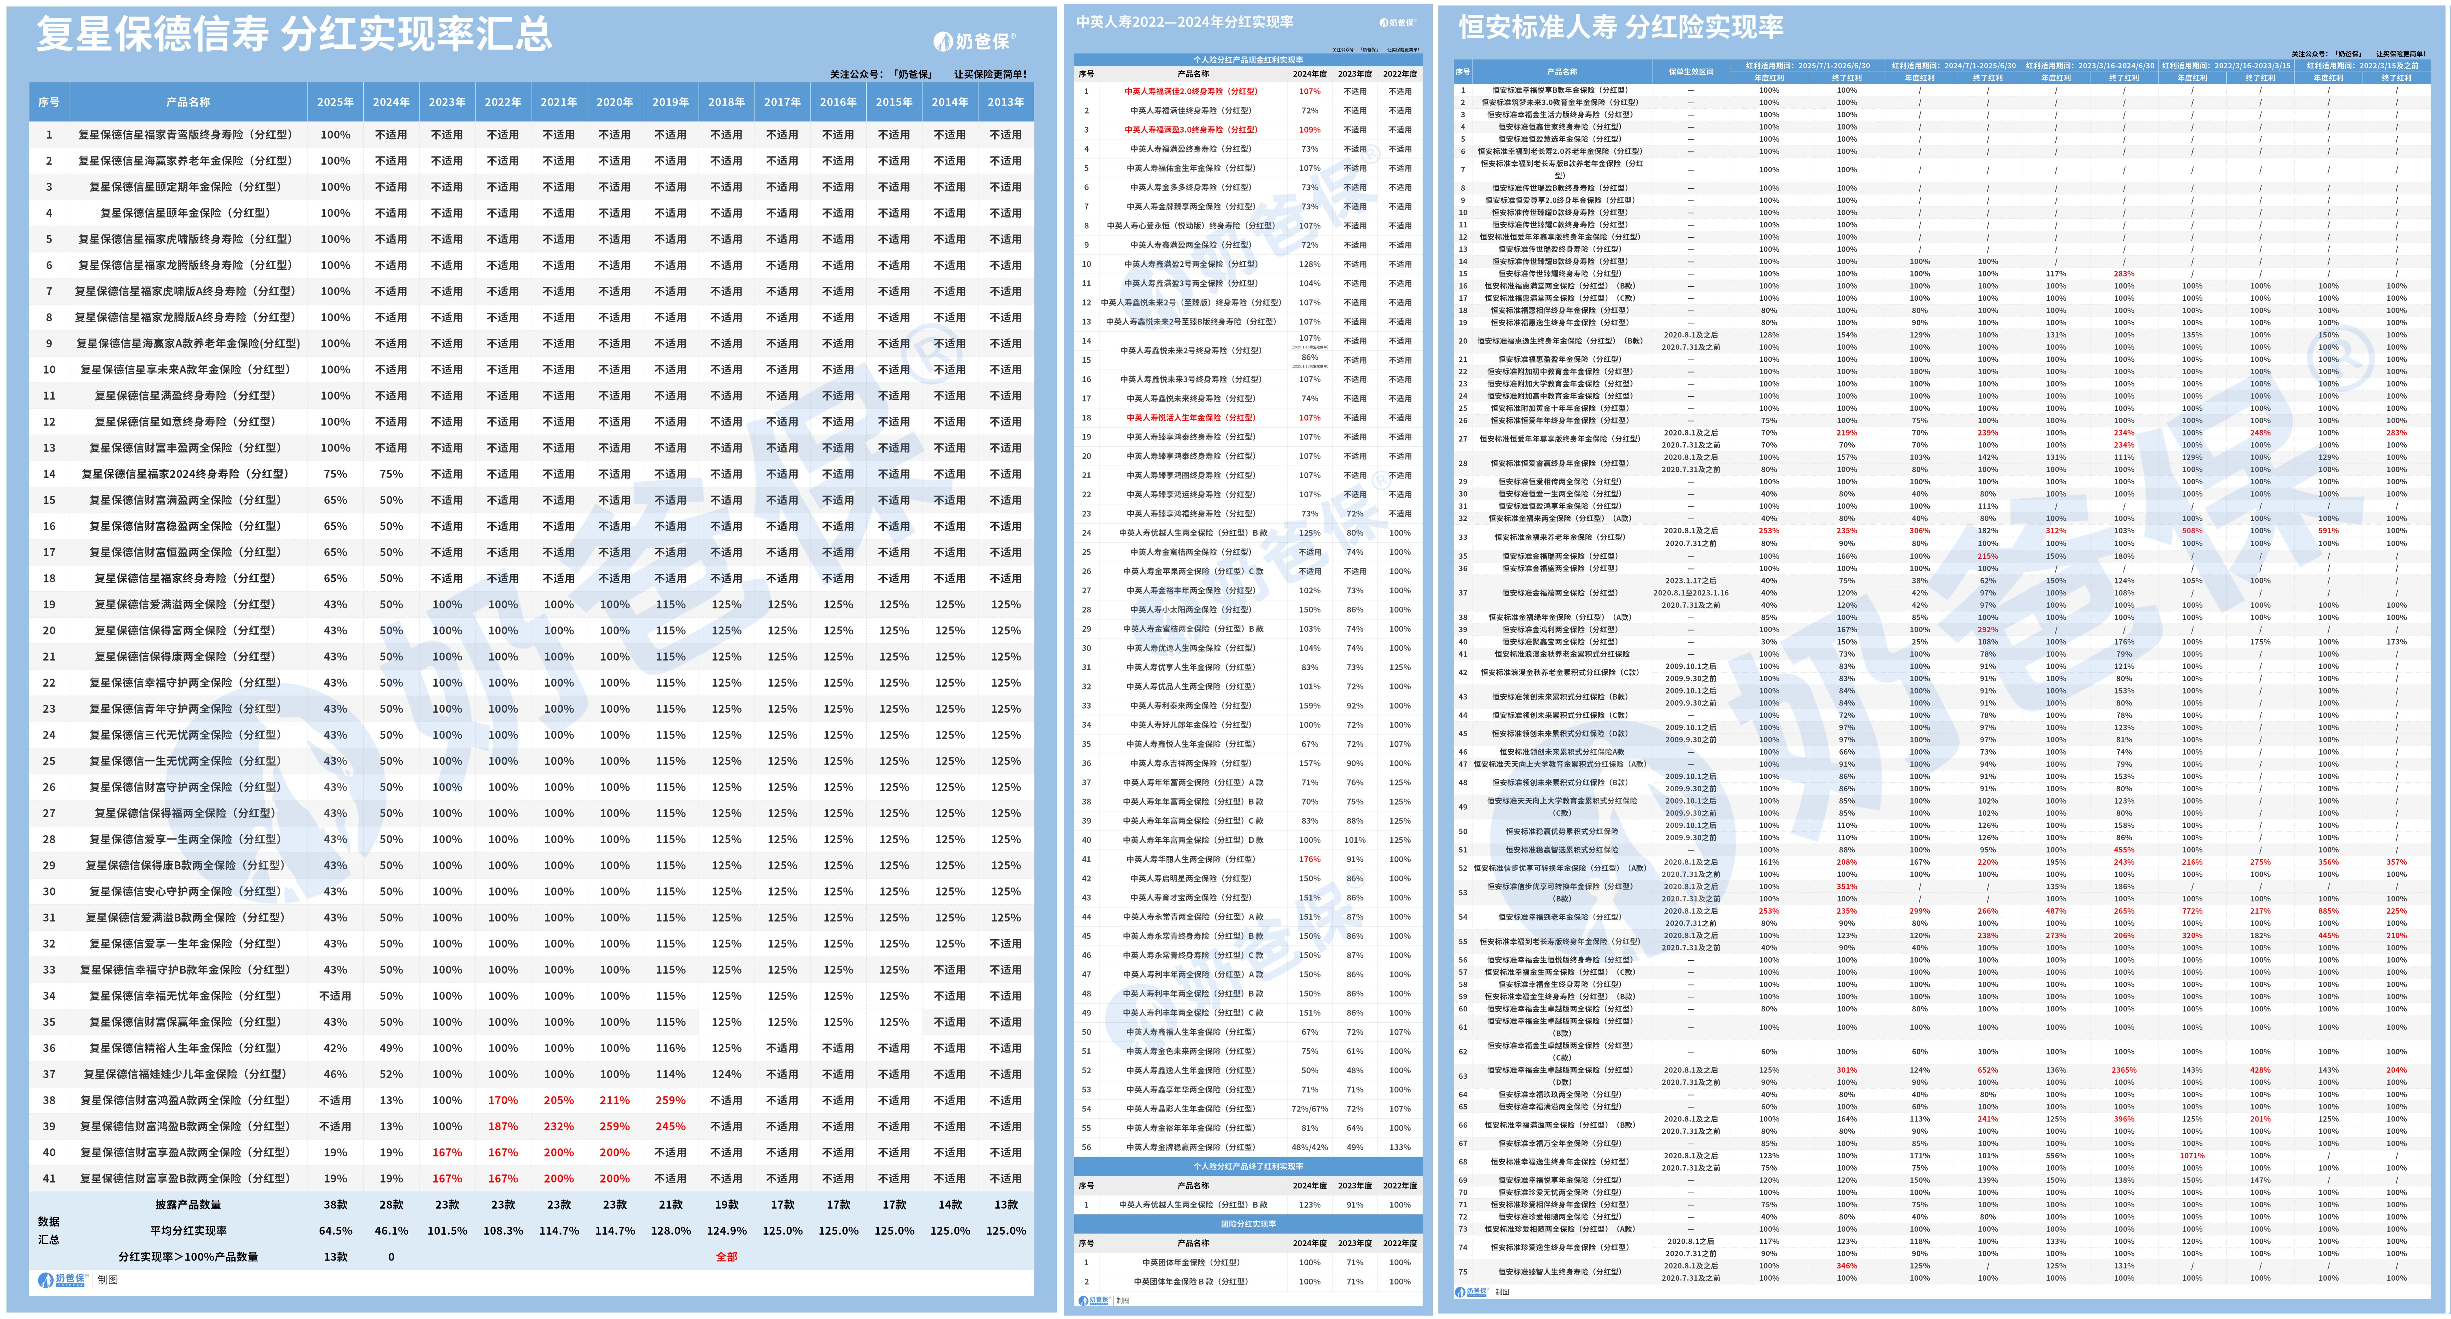This screenshot has height=1319, width=2451.
Task: Click the 团险分红实现率 section bar
Action: [1248, 1224]
